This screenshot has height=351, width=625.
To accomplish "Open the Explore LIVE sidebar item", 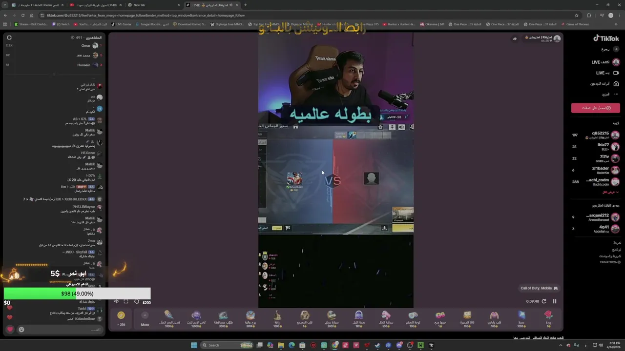I will click(x=605, y=62).
